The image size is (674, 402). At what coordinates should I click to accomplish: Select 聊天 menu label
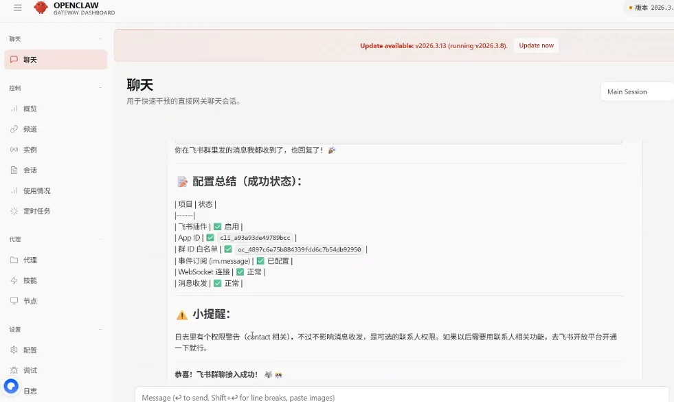pos(30,60)
